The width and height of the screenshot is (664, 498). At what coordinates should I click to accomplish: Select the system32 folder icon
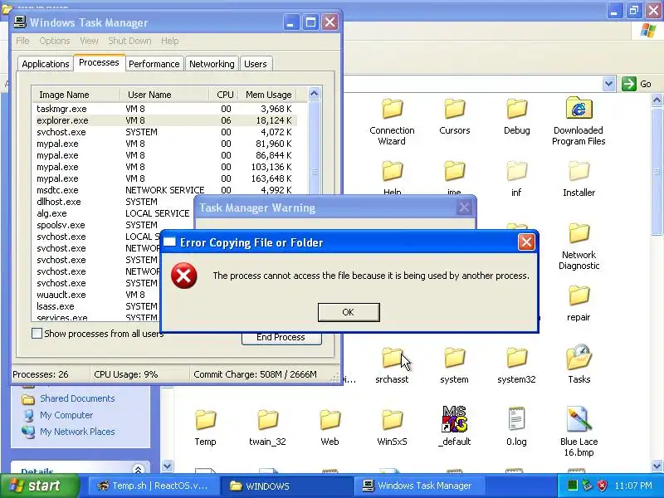pyautogui.click(x=516, y=358)
